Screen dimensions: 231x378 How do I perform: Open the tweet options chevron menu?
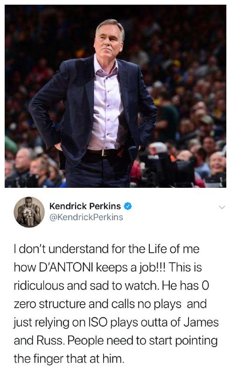click(x=222, y=207)
